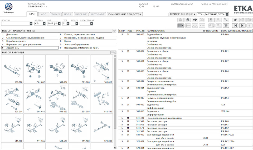Select main group 6 Колёса, тормозная система
The height and width of the screenshot is (150, 253).
coord(88,34)
